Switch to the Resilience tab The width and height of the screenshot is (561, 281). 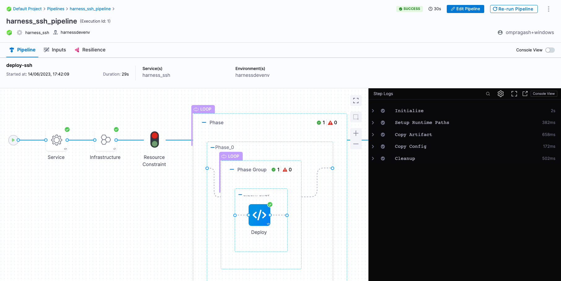pyautogui.click(x=90, y=50)
